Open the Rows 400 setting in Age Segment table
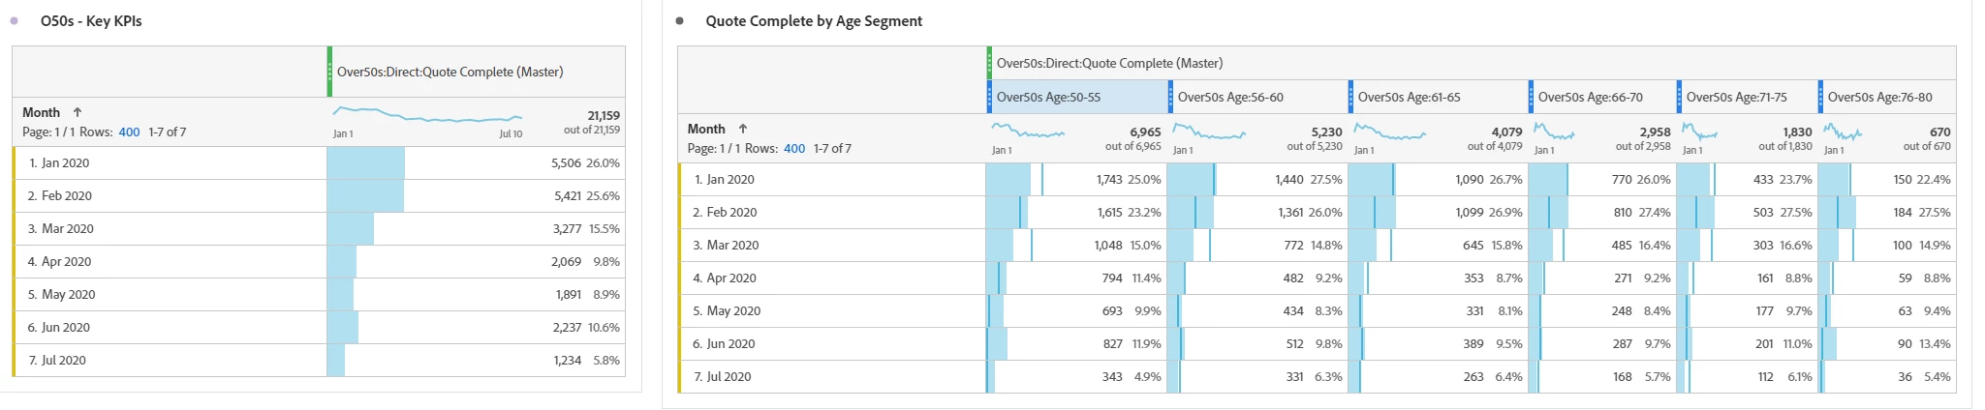Viewport: 1985px width, 410px height. point(794,148)
